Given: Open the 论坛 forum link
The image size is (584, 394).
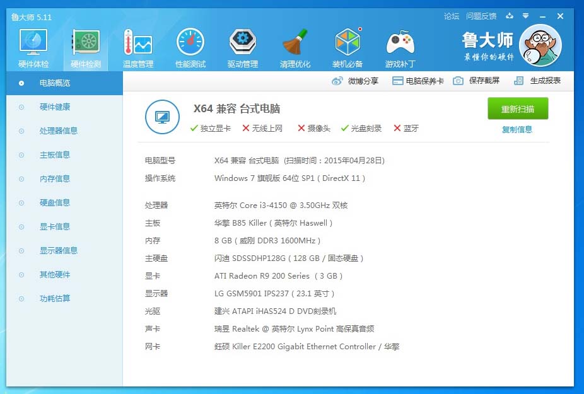Looking at the screenshot, I should click(452, 16).
